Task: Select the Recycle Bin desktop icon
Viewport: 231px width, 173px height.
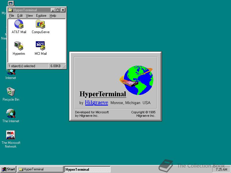Action: pyautogui.click(x=11, y=94)
